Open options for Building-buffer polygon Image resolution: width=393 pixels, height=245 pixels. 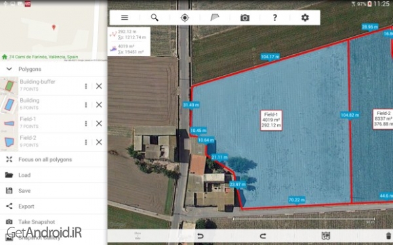click(x=86, y=86)
